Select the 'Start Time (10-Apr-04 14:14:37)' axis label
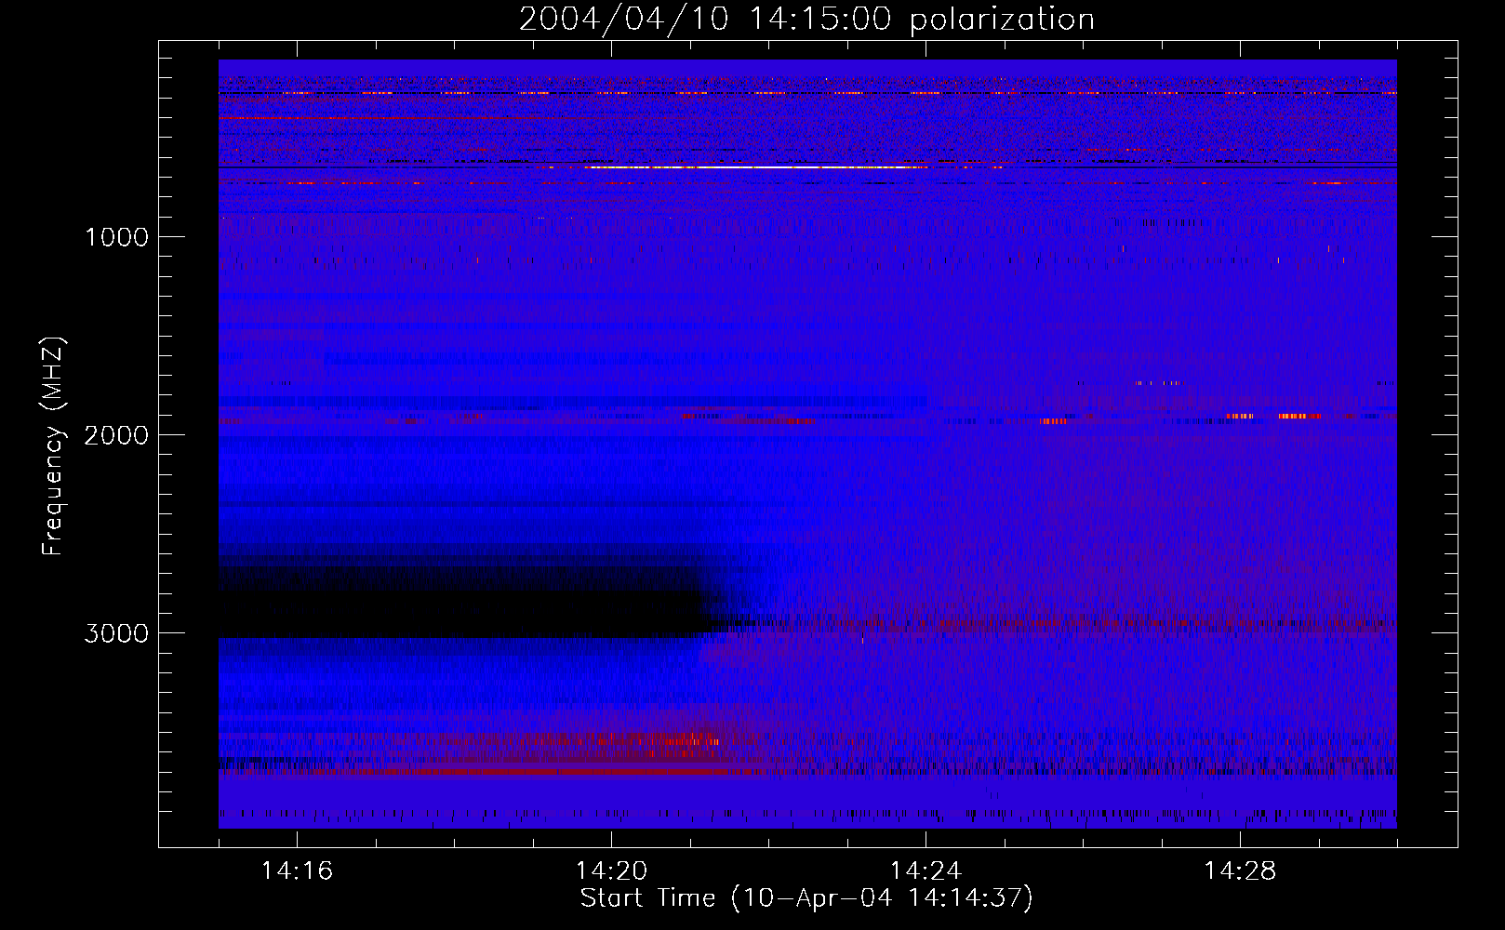This screenshot has width=1505, height=930. coord(806,898)
